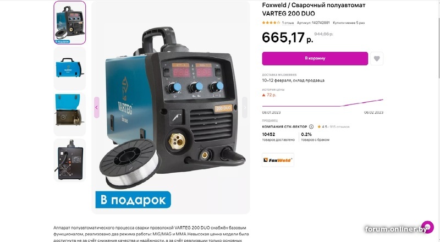Select second thumbnail showing blue side view
The height and width of the screenshot is (242, 440).
point(70,68)
